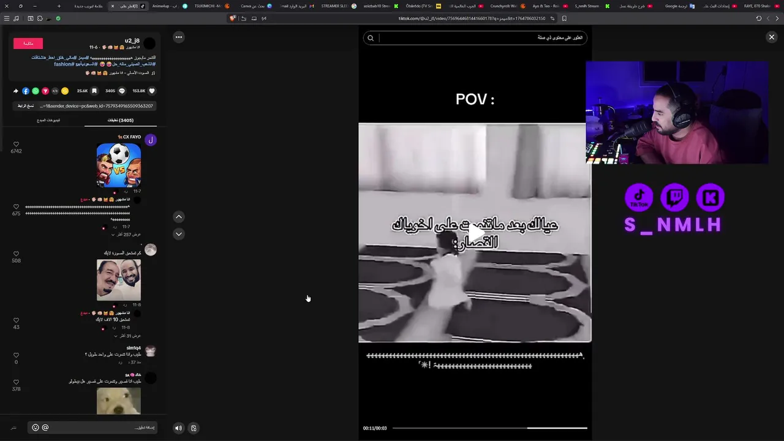Open slm1q4's profile
This screenshot has height=441, width=784.
point(134,349)
